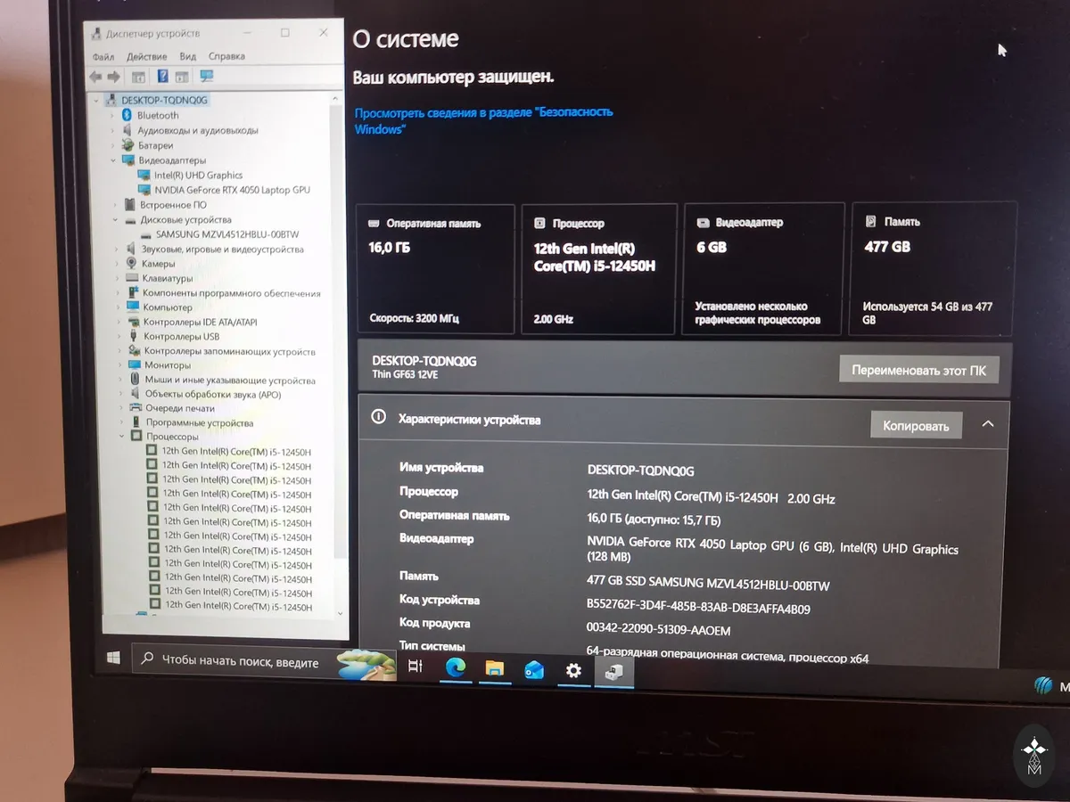This screenshot has height=802, width=1070.
Task: Expand the Компьютер node arrow
Action: coord(119,307)
